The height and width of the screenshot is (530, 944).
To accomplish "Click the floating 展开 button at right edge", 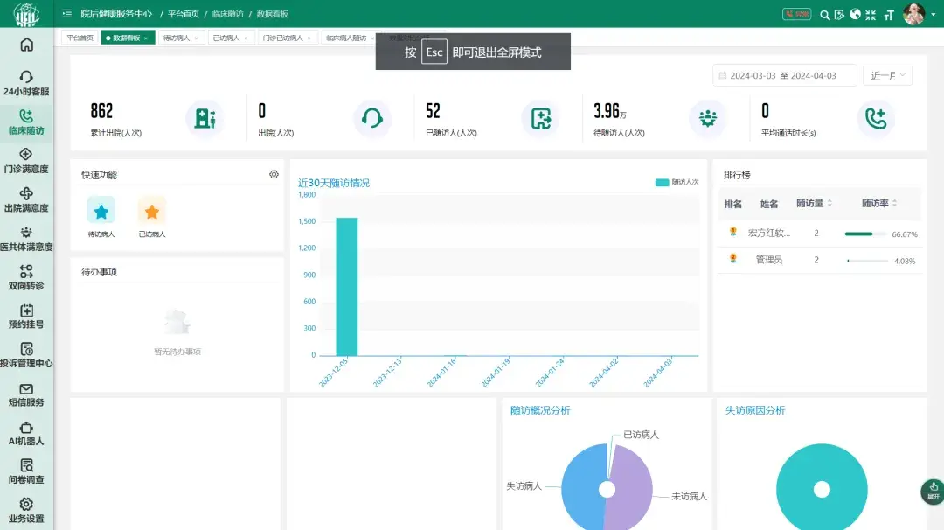I will tap(933, 492).
